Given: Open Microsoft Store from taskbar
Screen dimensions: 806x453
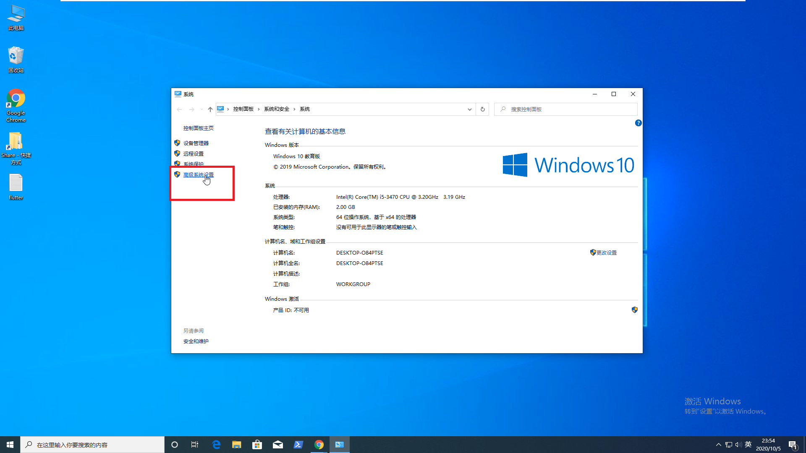Looking at the screenshot, I should 257,445.
